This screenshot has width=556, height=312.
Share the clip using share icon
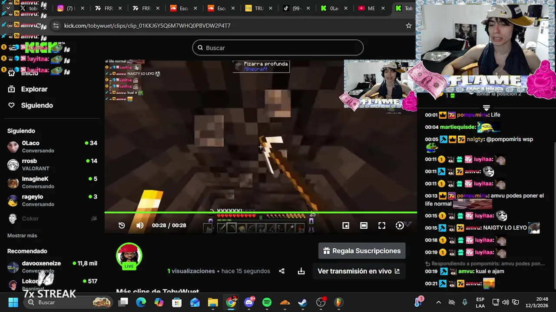pos(281,271)
